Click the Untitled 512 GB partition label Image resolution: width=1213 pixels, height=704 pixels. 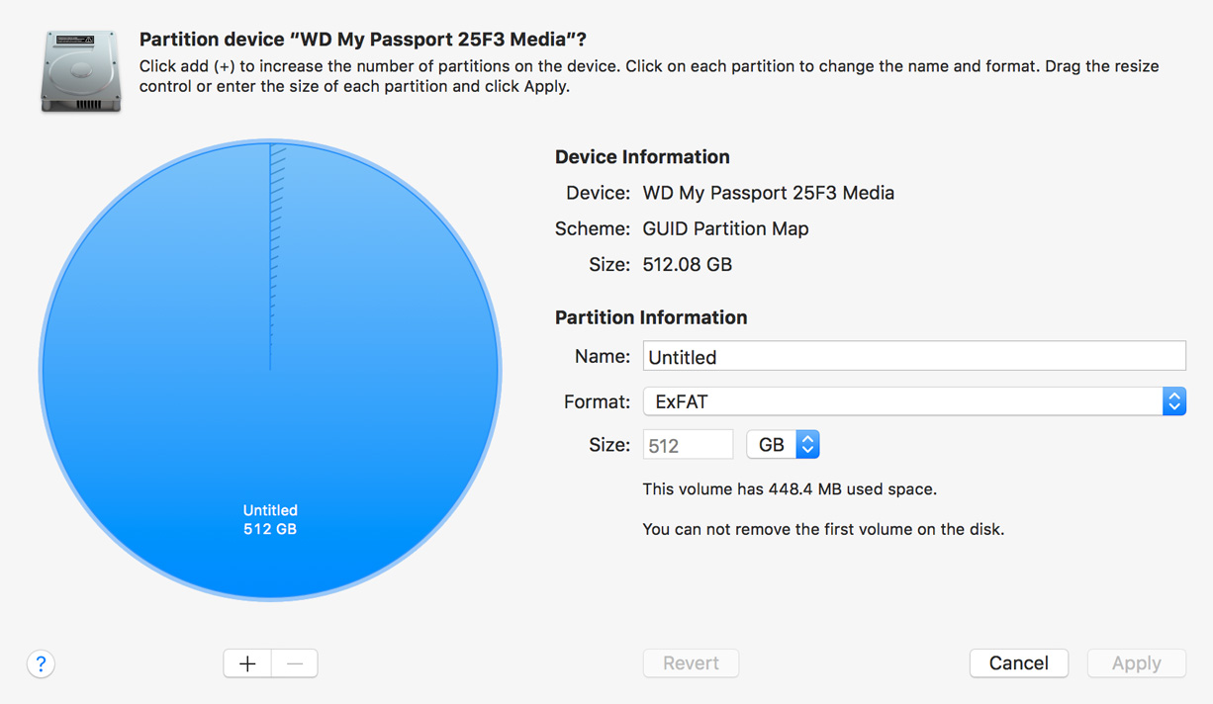(x=269, y=519)
